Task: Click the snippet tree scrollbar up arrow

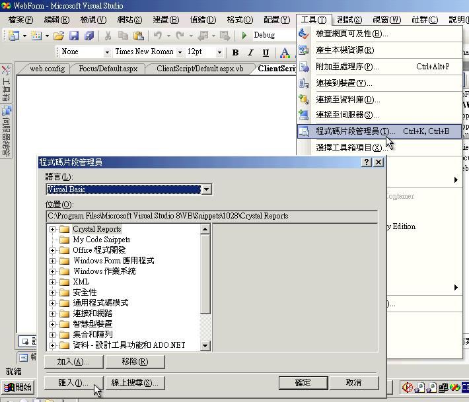Action: (205, 229)
